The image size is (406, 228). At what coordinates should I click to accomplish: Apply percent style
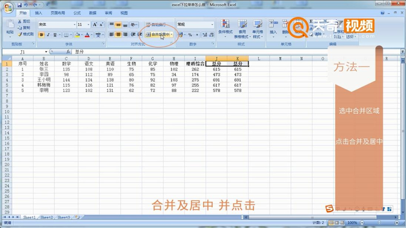click(x=190, y=34)
